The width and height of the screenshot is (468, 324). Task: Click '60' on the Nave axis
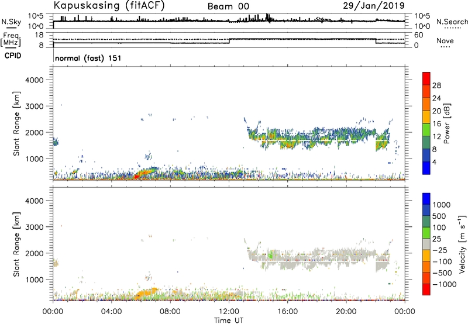point(418,35)
